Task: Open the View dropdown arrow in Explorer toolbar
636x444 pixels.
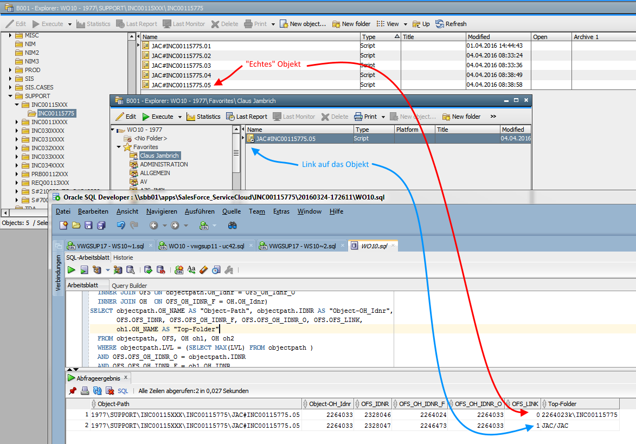Action: pos(406,24)
